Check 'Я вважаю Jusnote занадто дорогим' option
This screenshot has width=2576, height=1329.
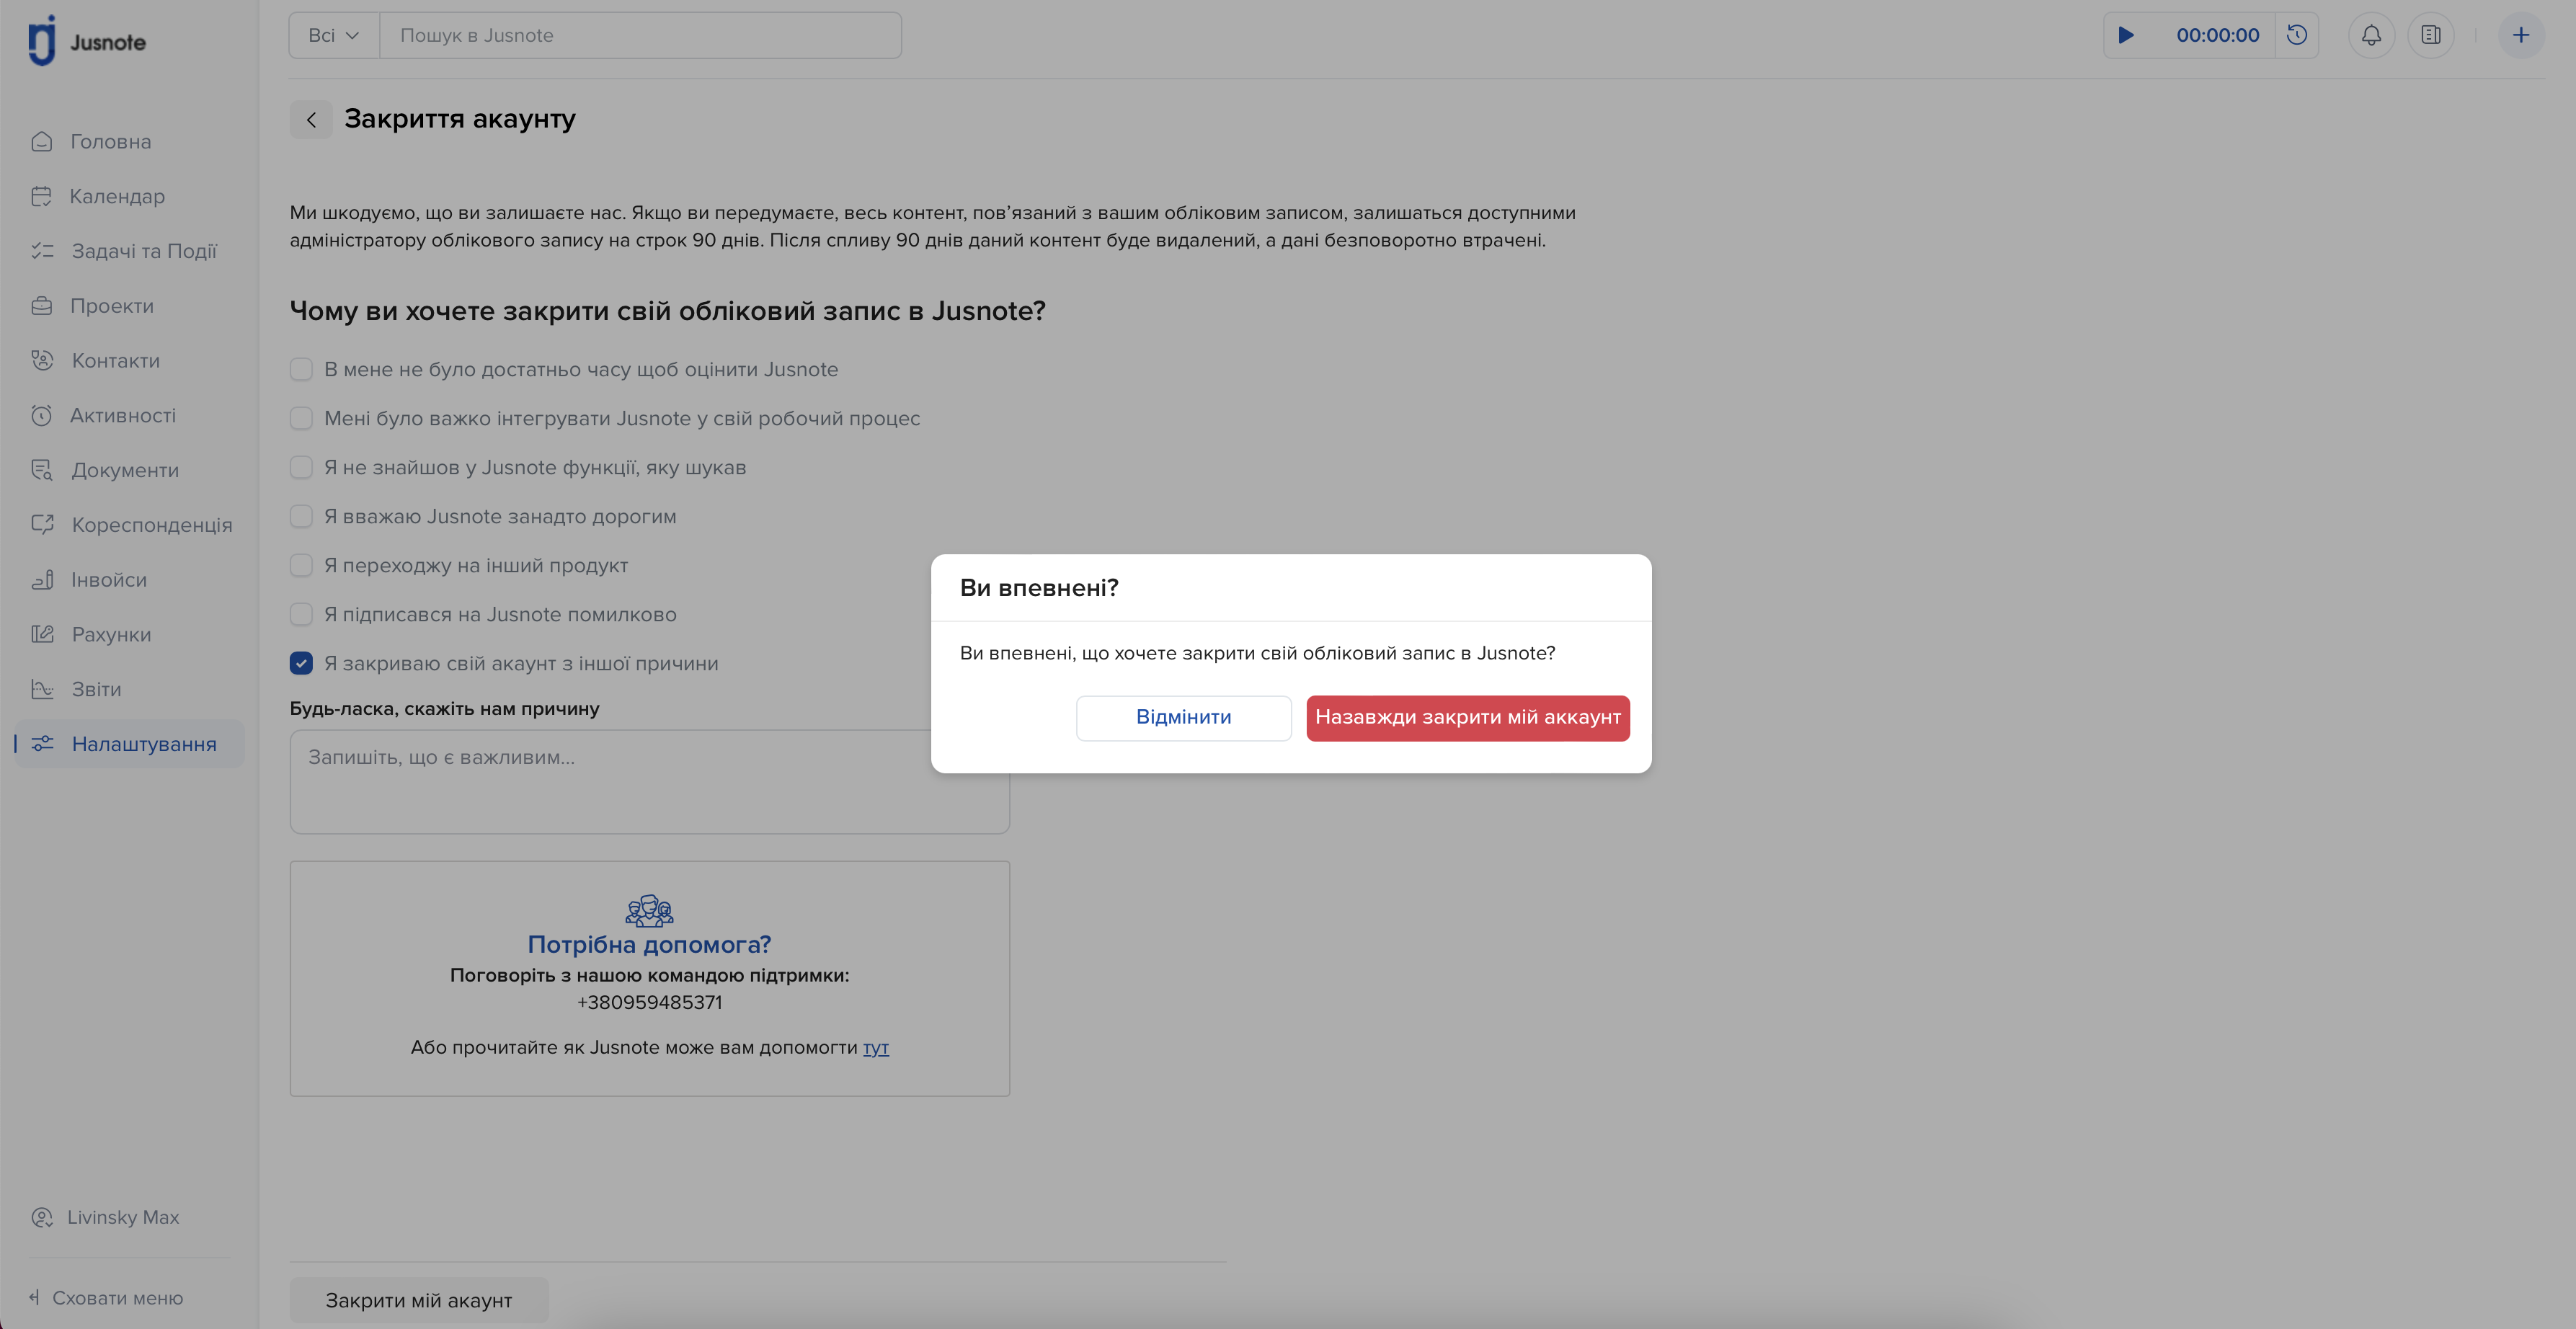pos(301,517)
